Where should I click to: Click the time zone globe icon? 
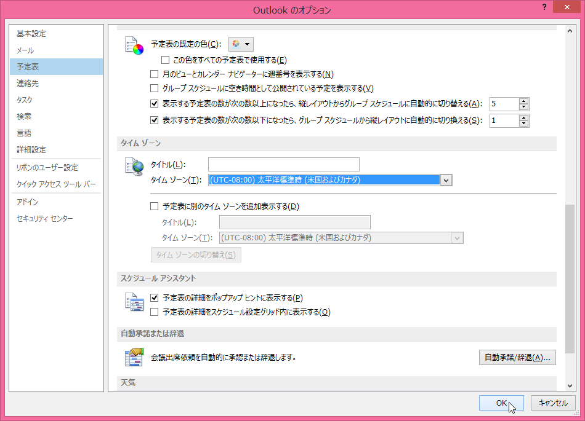pos(134,167)
